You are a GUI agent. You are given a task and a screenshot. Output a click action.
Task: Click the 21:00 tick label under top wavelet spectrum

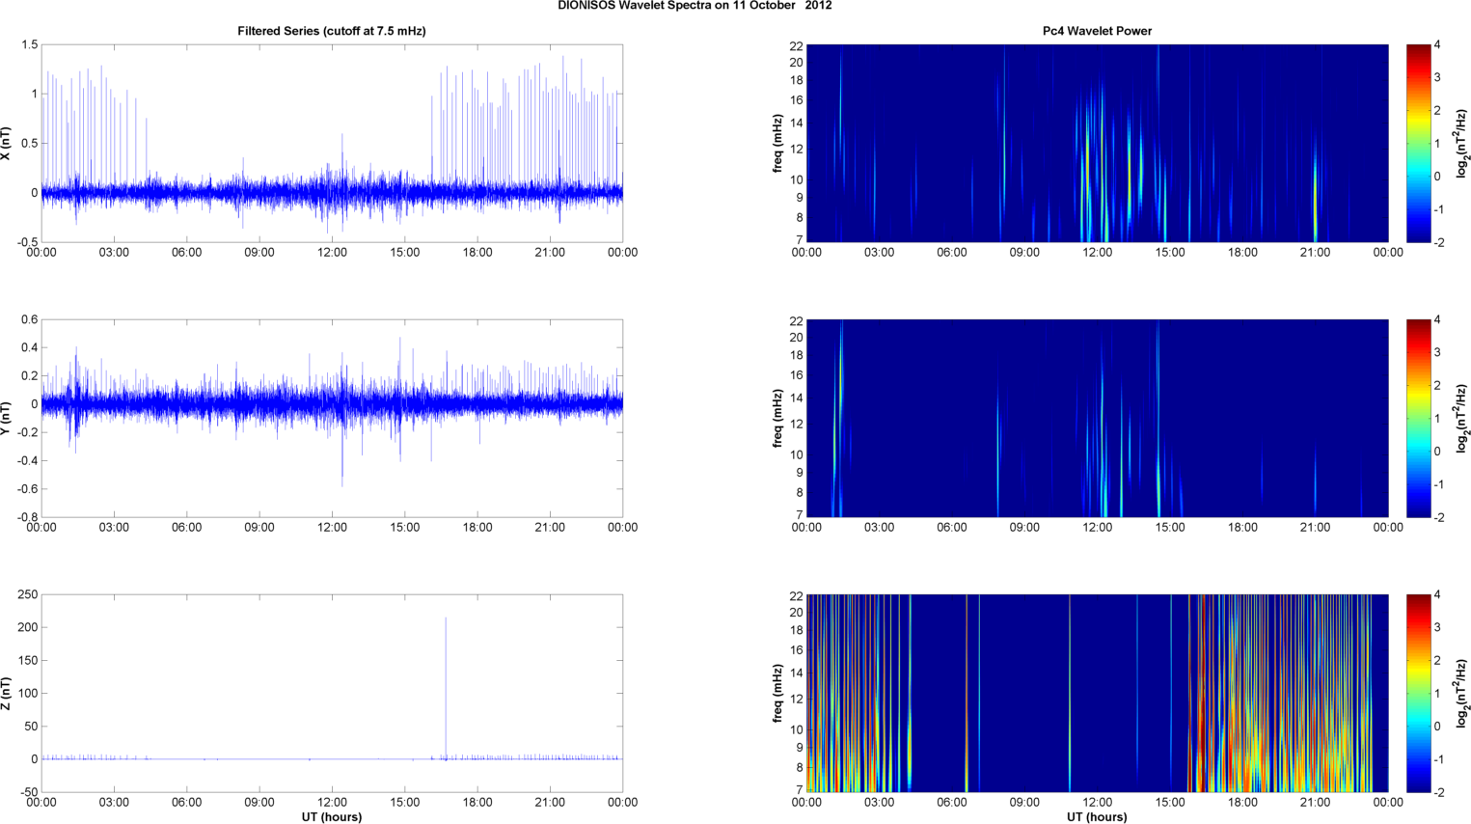coord(1315,253)
